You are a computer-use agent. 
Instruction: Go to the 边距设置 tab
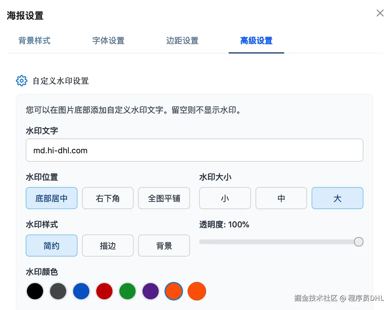coord(182,41)
